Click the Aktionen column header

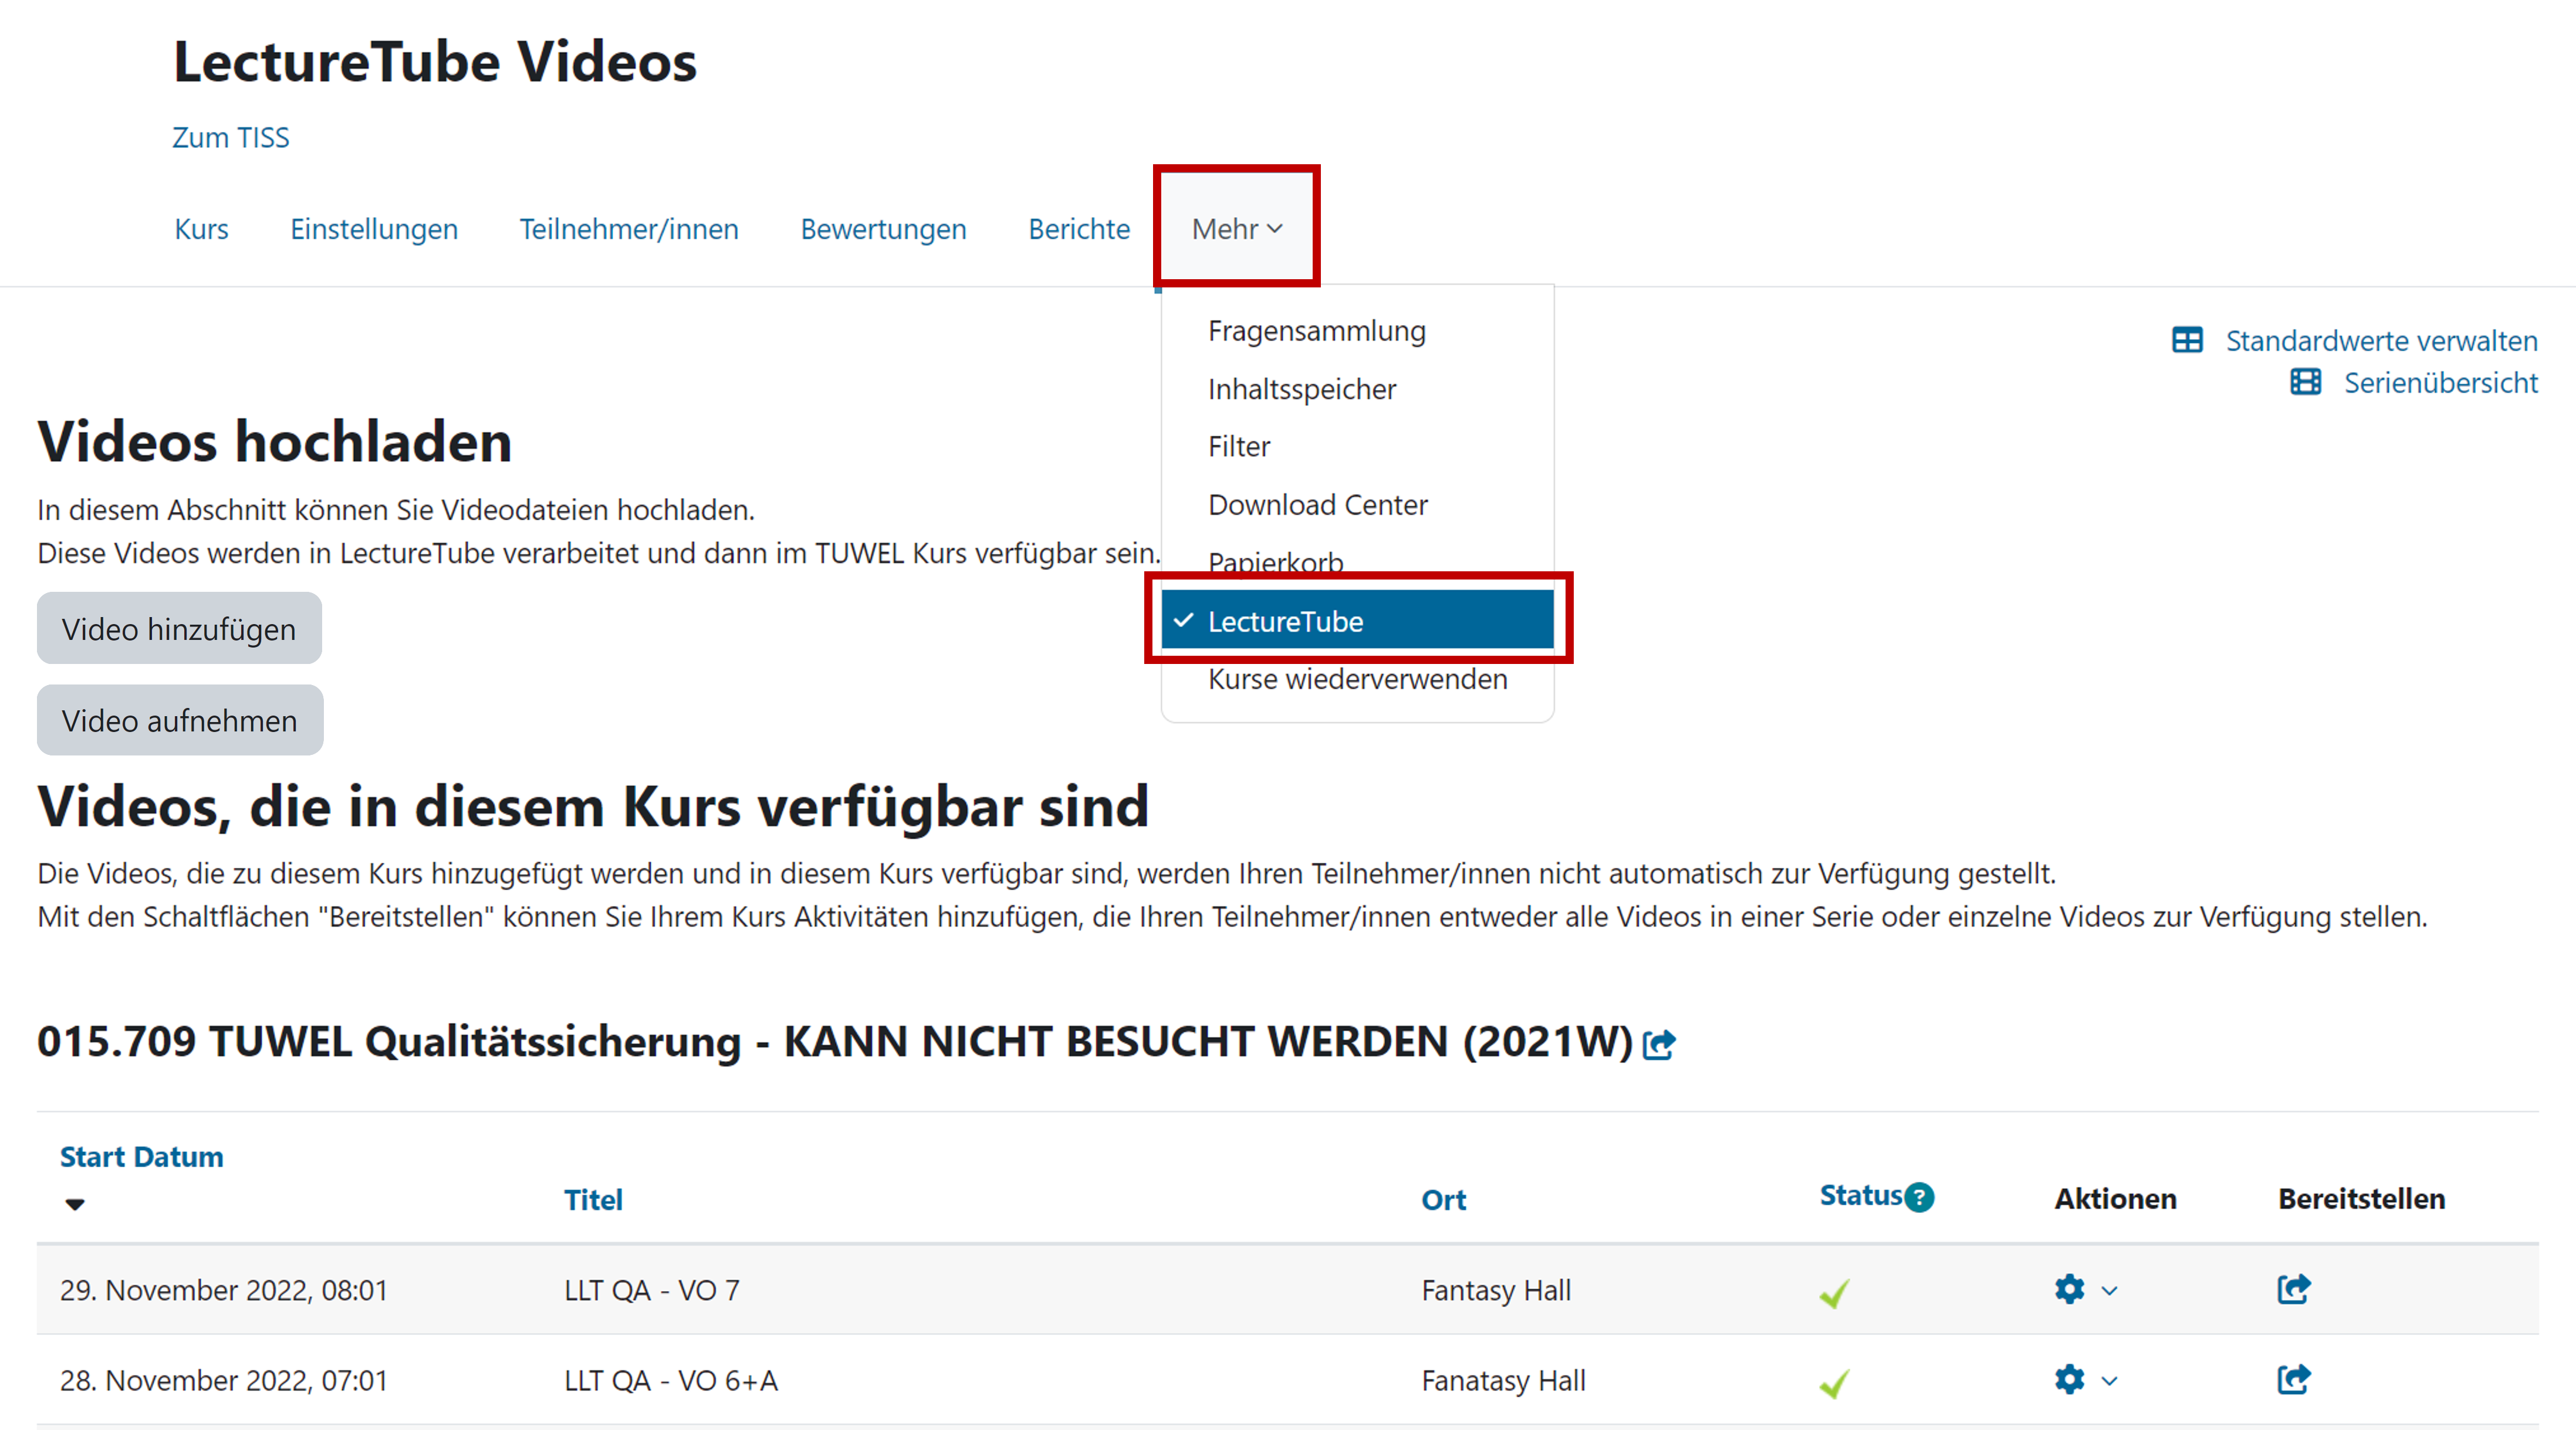tap(2115, 1198)
